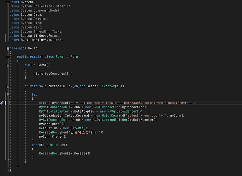Click 'new MySqlDataAdapter()' constructor call
This screenshot has height=176, width=242.
[x=121, y=112]
